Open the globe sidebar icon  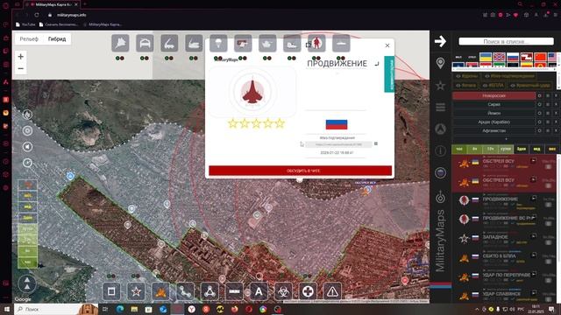click(x=440, y=173)
